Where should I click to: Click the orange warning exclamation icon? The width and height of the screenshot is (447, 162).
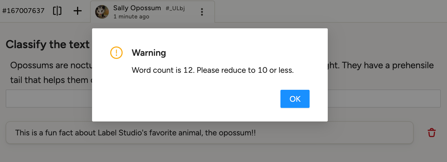pos(116,53)
